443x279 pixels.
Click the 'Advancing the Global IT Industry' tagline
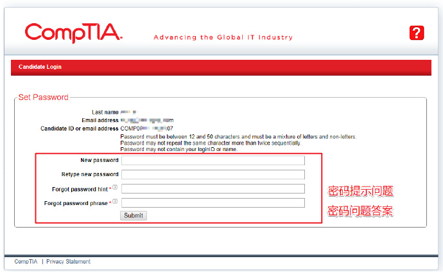coord(223,37)
